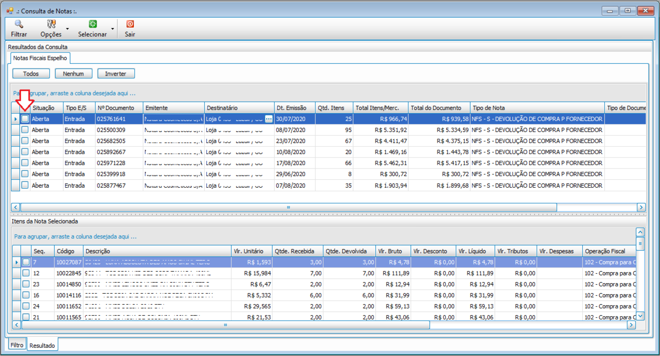Switch to the Filtro tab
The image size is (660, 356).
pos(17,345)
